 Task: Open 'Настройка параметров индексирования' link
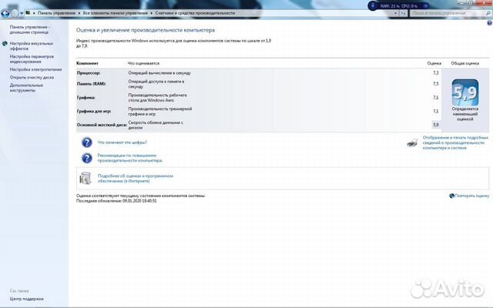(32, 59)
